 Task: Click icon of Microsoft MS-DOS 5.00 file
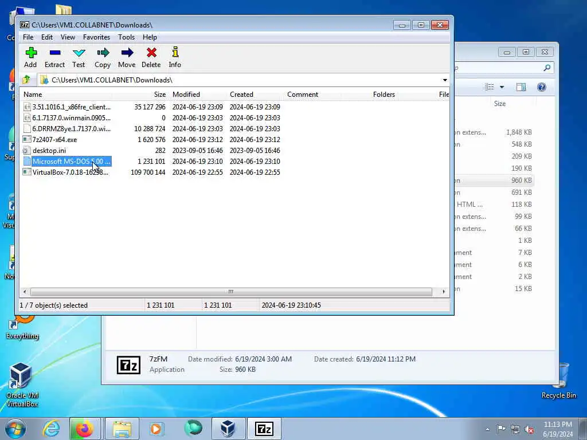tap(26, 161)
